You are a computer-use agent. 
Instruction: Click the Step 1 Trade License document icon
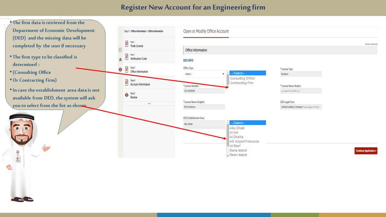(x=127, y=44)
